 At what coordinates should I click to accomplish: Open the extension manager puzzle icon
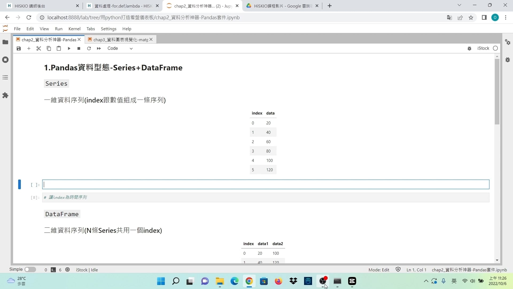coord(5,95)
